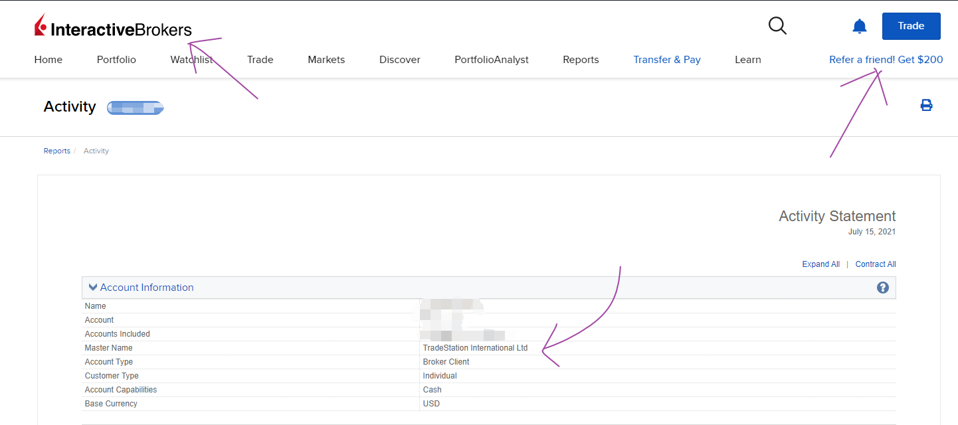This screenshot has width=958, height=425.
Task: Collapse the Account Information section chevron
Action: click(x=93, y=288)
